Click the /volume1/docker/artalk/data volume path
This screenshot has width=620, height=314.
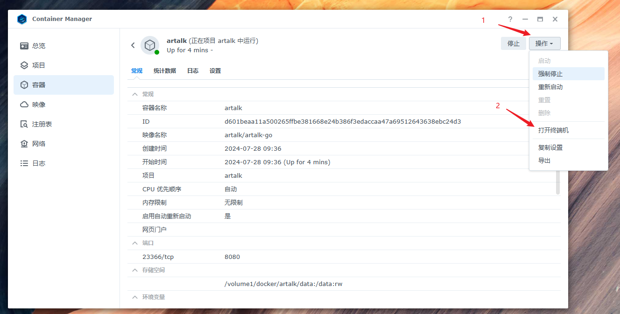[283, 284]
